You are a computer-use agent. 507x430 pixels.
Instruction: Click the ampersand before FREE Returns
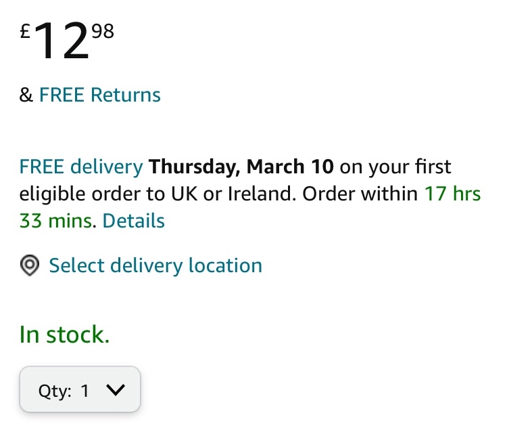point(26,95)
